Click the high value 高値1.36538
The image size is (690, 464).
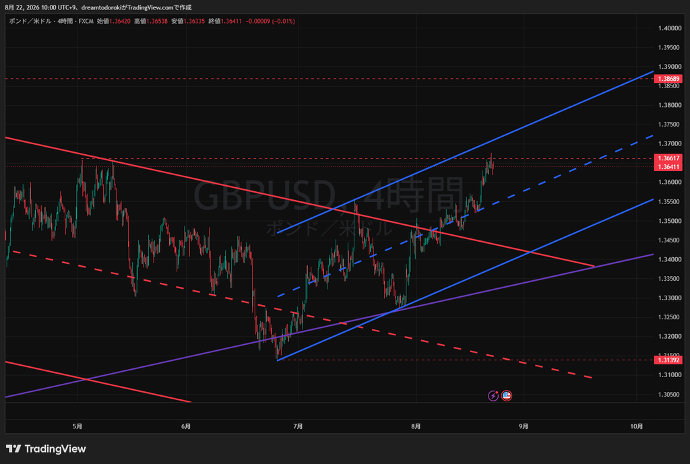pos(150,21)
